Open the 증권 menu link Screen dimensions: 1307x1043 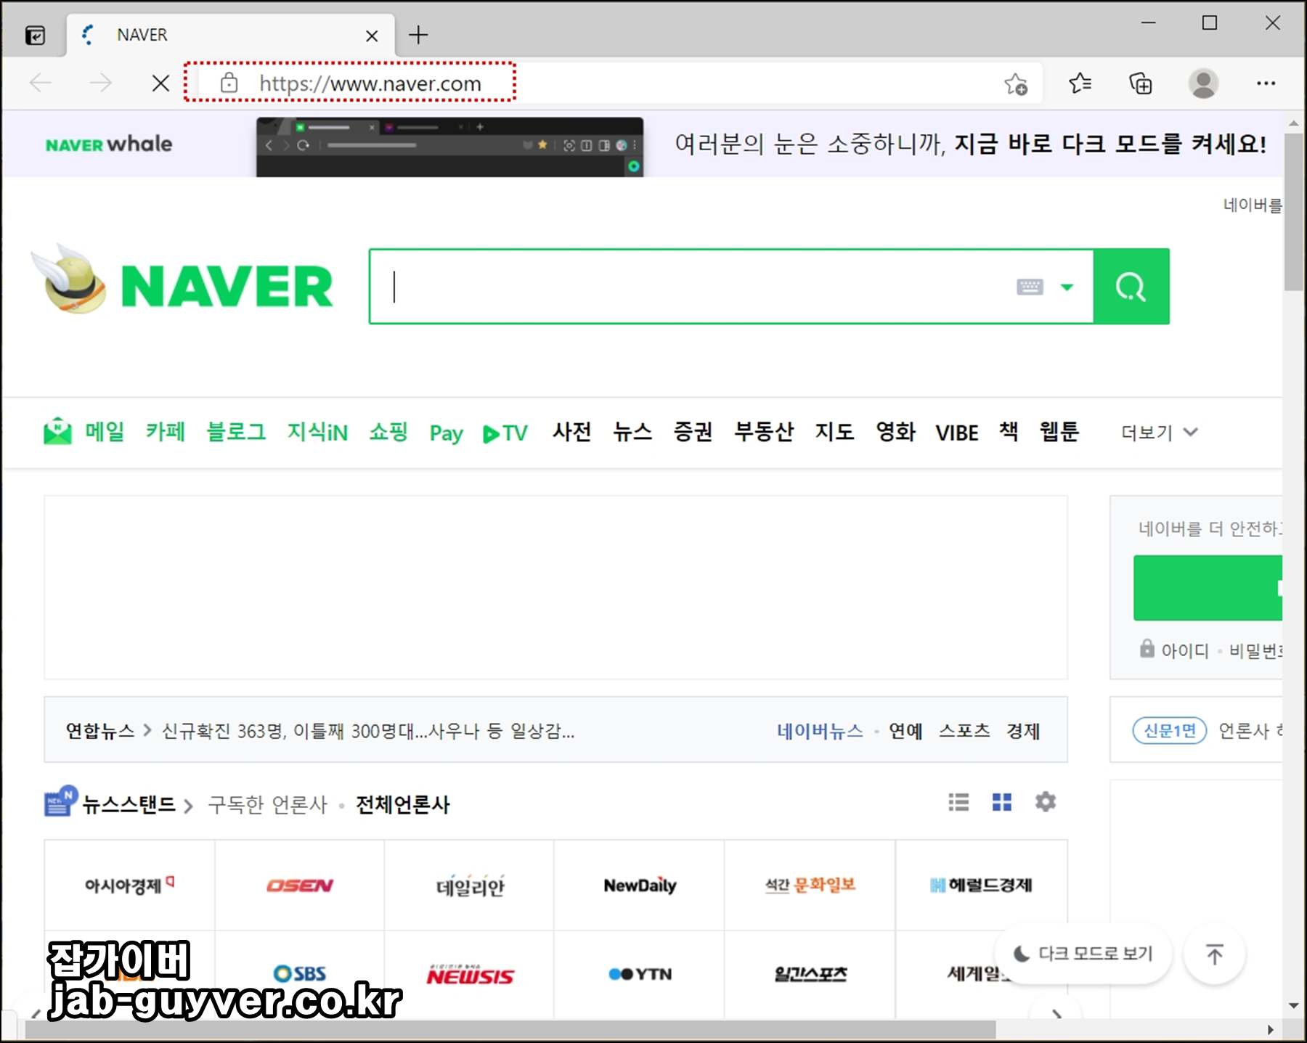(693, 432)
